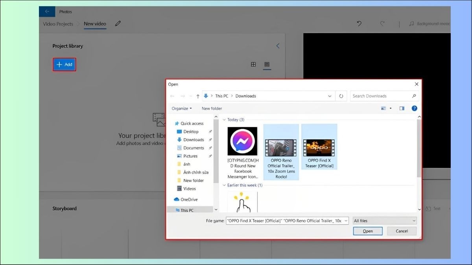
Task: Select the Messenger icon image file
Action: 243,153
